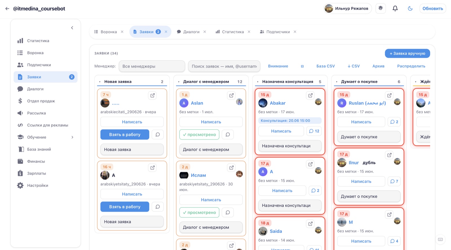The width and height of the screenshot is (451, 250).
Task: Open the bug report icon
Action: 381,8
